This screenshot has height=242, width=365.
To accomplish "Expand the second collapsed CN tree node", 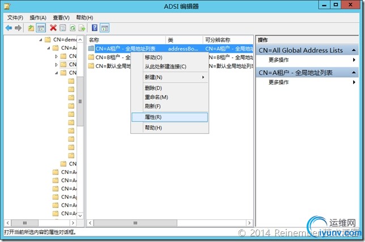I will point(56,65).
